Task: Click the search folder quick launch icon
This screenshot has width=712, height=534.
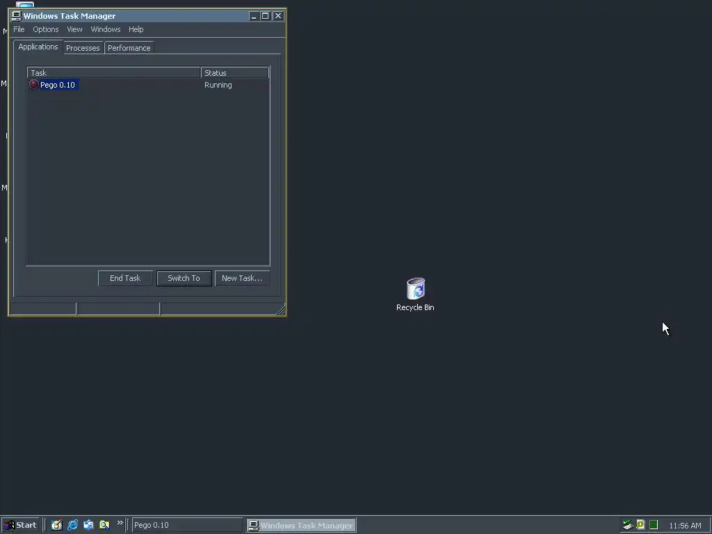Action: (x=104, y=525)
